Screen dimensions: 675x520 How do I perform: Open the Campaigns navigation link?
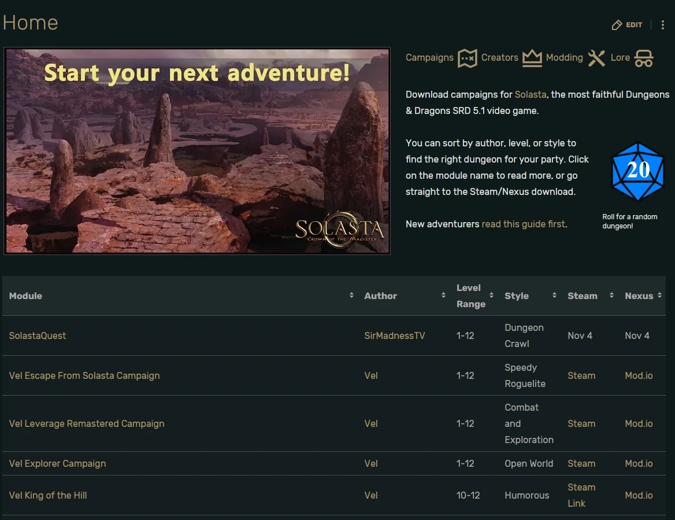click(429, 57)
